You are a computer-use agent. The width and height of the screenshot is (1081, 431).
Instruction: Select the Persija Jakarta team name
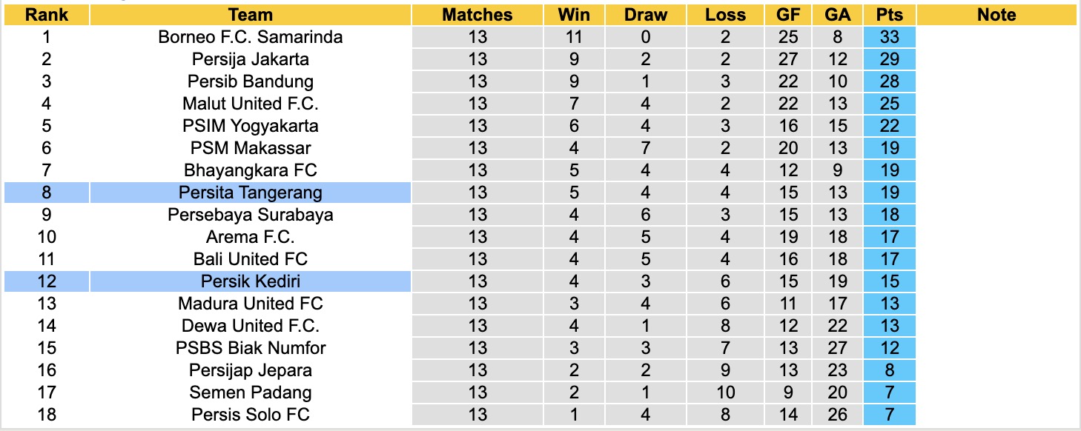coord(251,59)
